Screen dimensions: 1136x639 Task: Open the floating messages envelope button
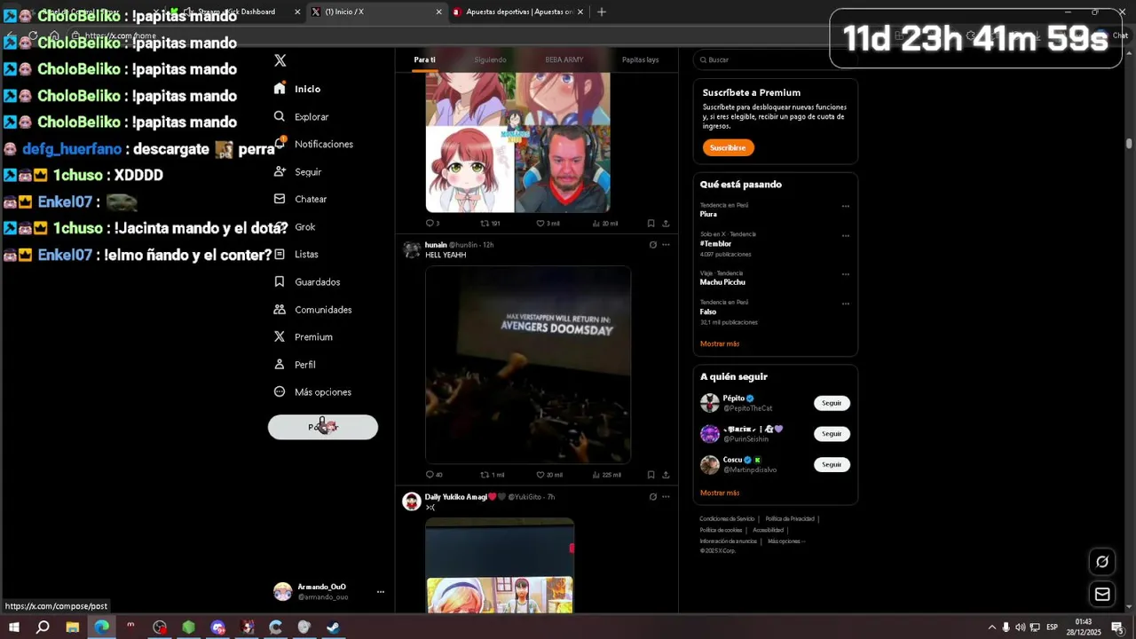click(1102, 594)
